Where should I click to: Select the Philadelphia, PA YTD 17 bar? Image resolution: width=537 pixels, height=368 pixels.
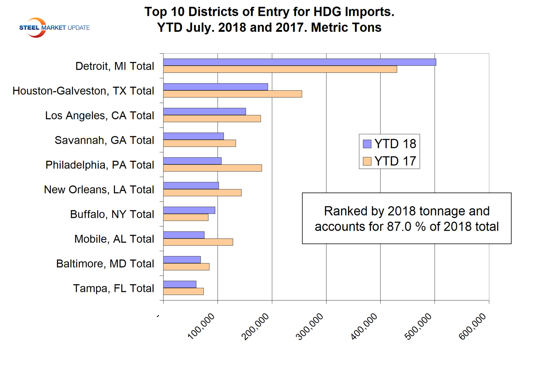pyautogui.click(x=212, y=168)
